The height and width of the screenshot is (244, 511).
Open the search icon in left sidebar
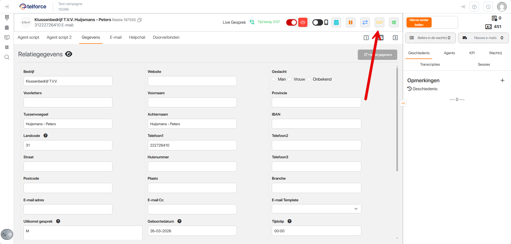[x=7, y=57]
